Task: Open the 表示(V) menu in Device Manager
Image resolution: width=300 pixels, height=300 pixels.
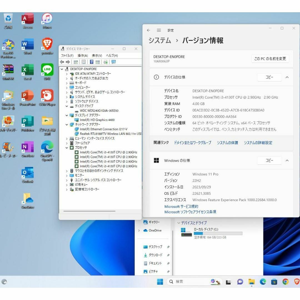Action: click(x=97, y=56)
